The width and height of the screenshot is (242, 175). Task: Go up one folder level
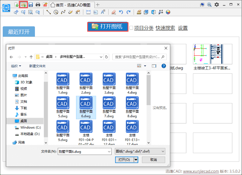click(x=31, y=57)
